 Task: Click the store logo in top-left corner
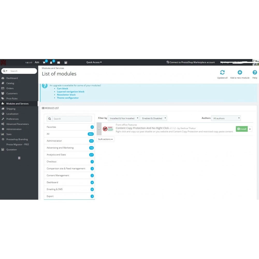tap(3, 62)
